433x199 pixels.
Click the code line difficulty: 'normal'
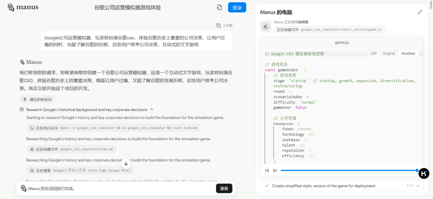point(296,102)
